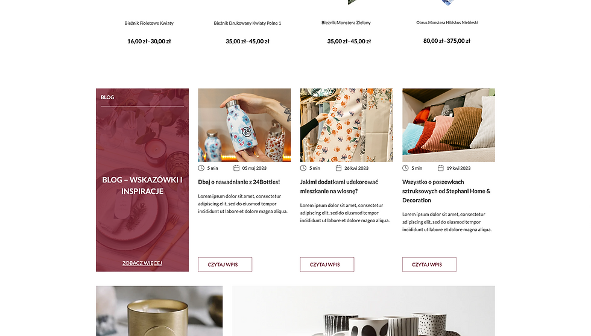Open 'Wszystko o poszewkach sztruksowych' title
The image size is (591, 336).
coord(446,191)
